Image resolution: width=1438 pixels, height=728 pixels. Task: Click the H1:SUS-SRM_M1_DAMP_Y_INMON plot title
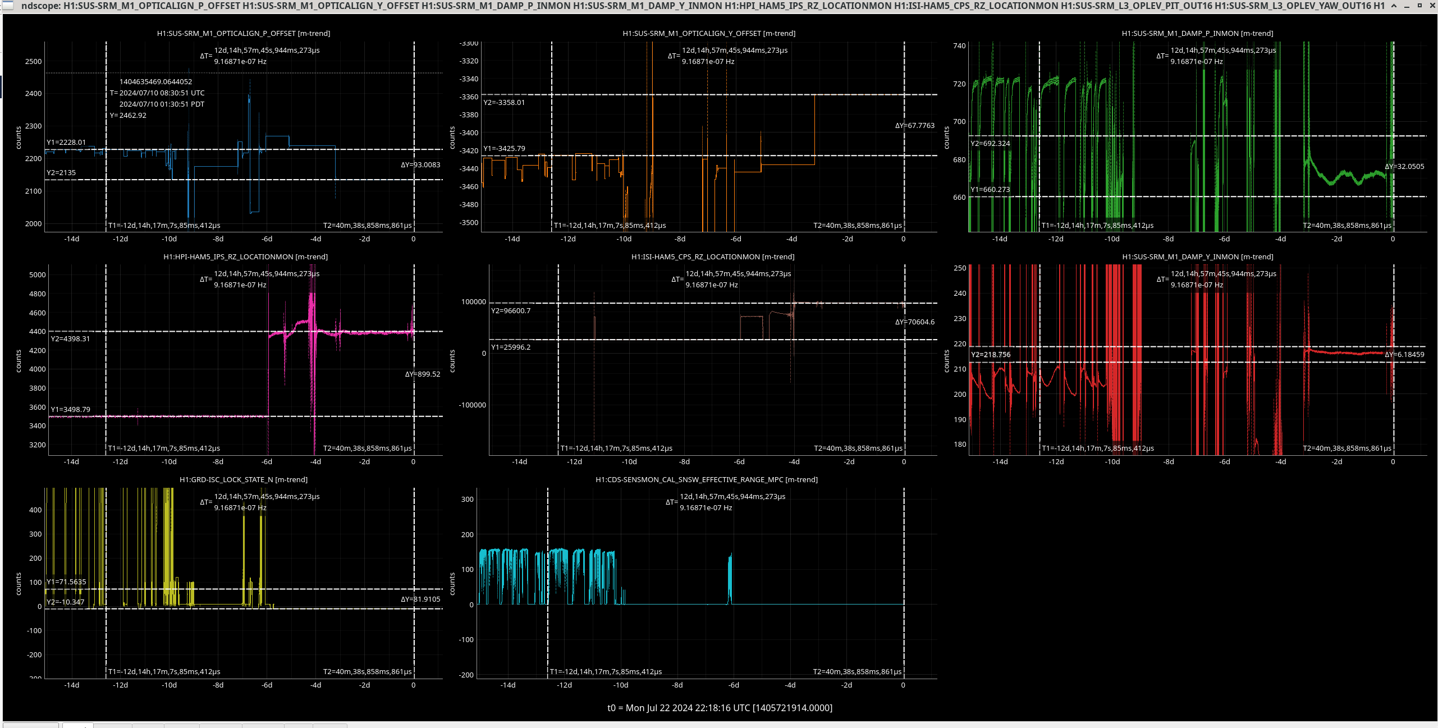[x=1198, y=257]
